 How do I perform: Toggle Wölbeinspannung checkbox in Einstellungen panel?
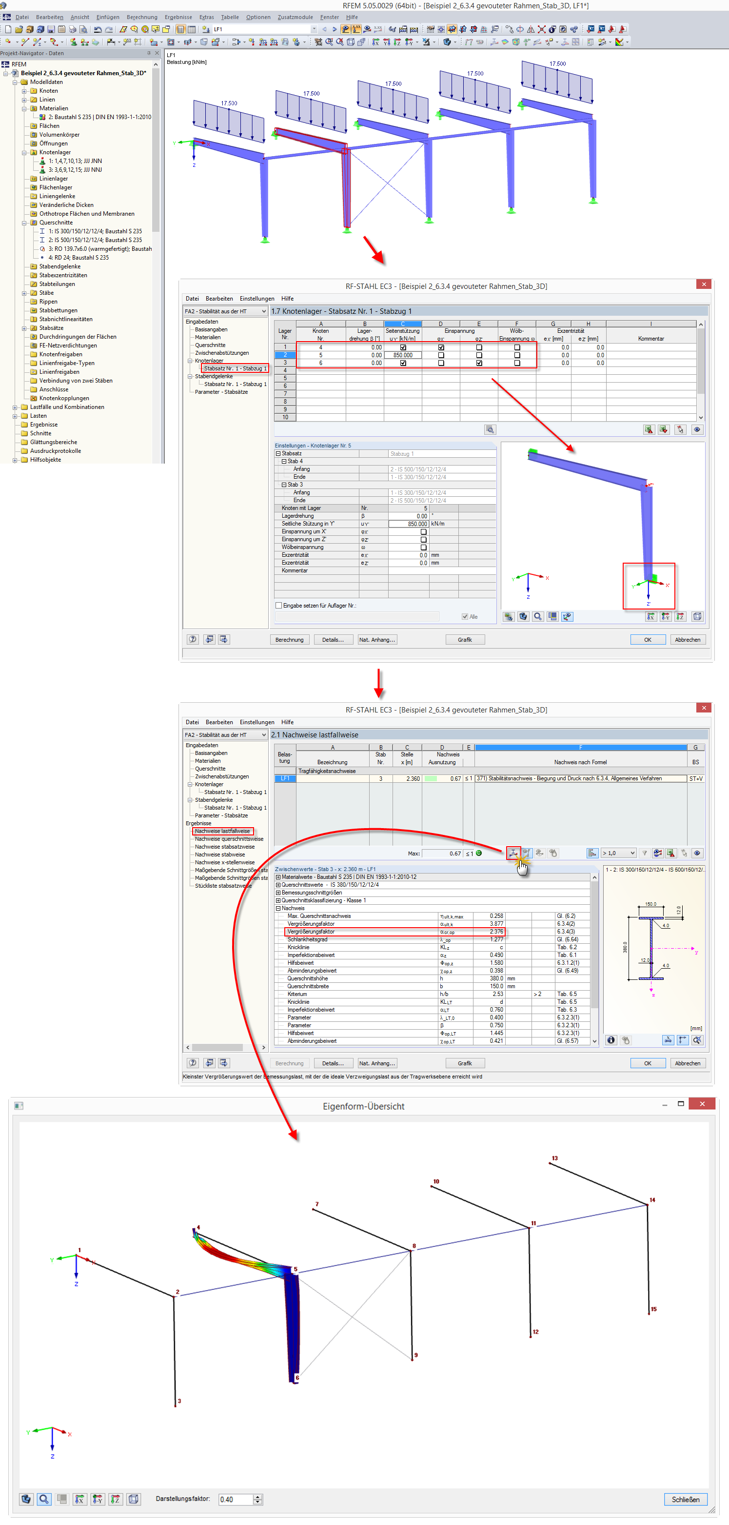coord(424,548)
